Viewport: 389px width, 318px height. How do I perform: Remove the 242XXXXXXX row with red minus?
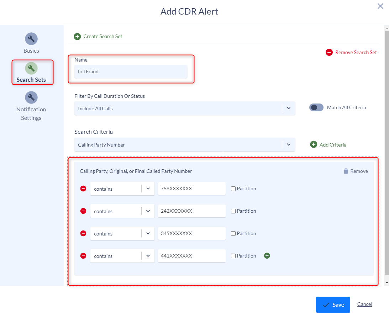coord(83,211)
